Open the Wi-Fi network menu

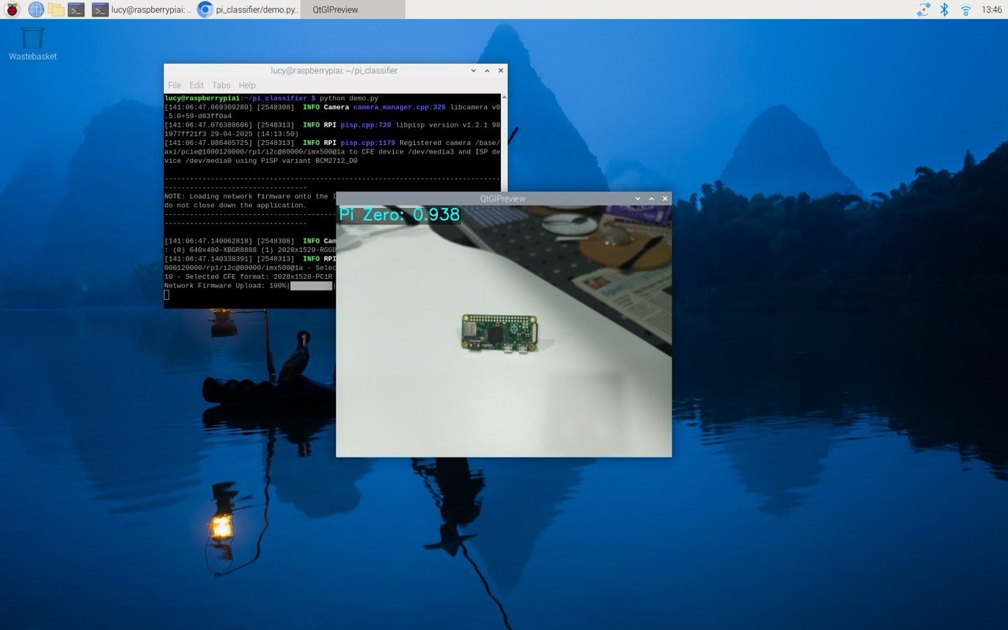click(965, 9)
